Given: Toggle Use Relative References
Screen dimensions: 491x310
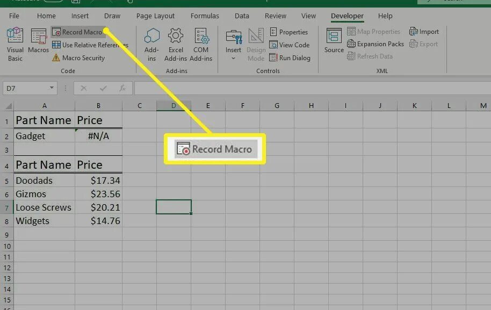Looking at the screenshot, I should [90, 45].
